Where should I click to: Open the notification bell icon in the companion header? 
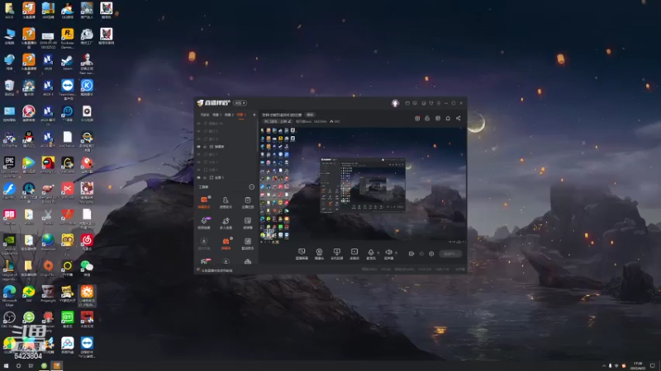[x=448, y=118]
